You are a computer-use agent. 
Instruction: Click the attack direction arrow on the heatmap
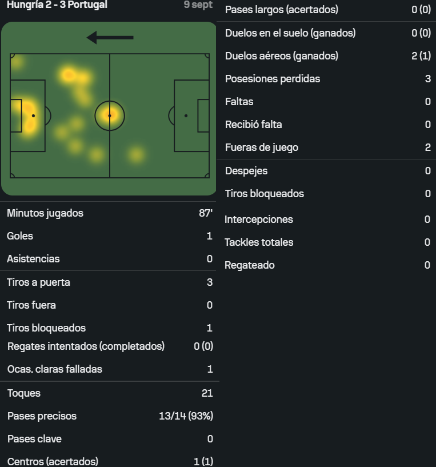tap(110, 38)
